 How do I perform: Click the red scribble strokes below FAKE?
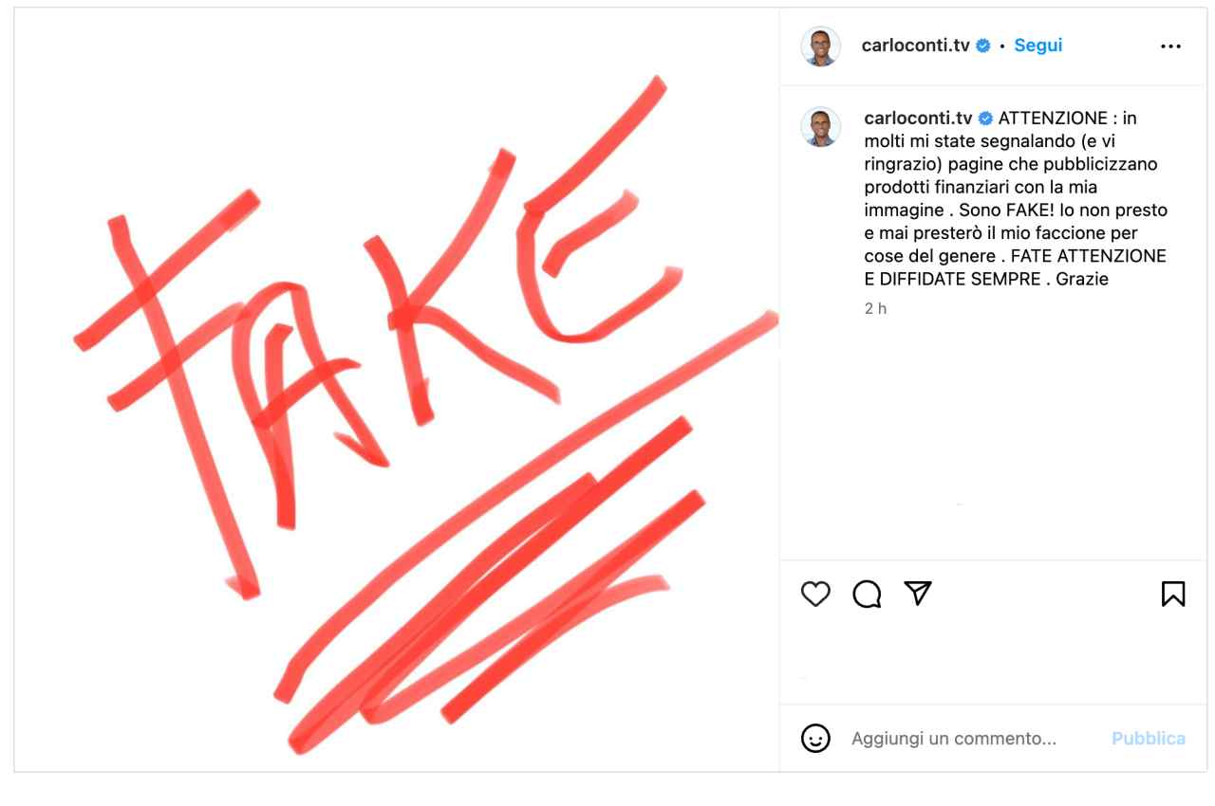(494, 588)
